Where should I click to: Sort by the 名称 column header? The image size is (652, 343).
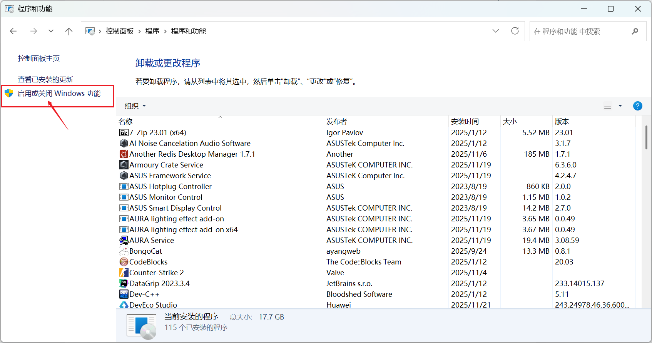pos(220,121)
